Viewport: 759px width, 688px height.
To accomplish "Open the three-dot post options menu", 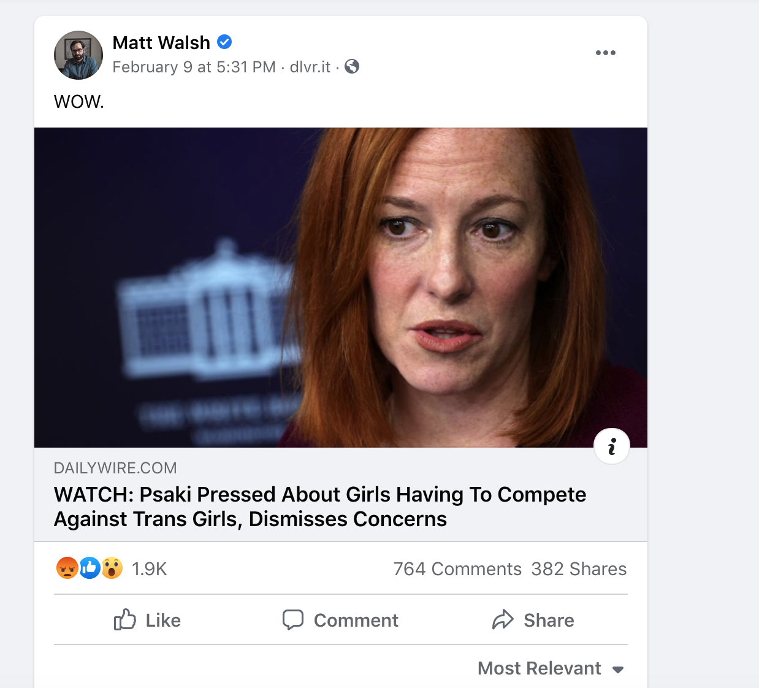I will [x=606, y=53].
